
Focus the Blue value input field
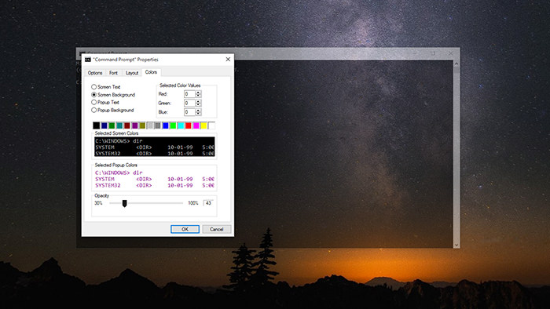[189, 112]
